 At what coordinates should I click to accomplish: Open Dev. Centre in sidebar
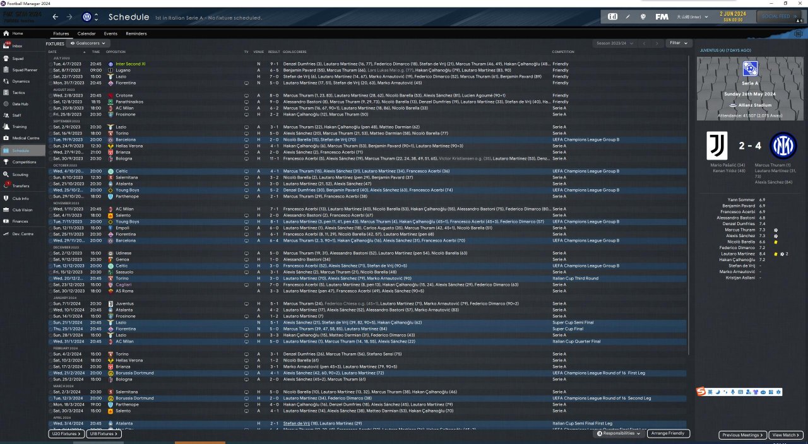[x=22, y=234]
